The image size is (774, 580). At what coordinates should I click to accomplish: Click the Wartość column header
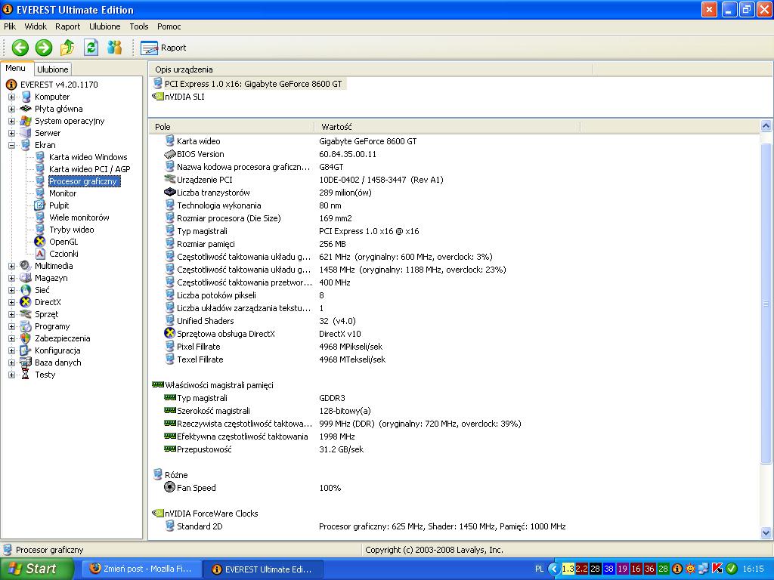tap(447, 127)
